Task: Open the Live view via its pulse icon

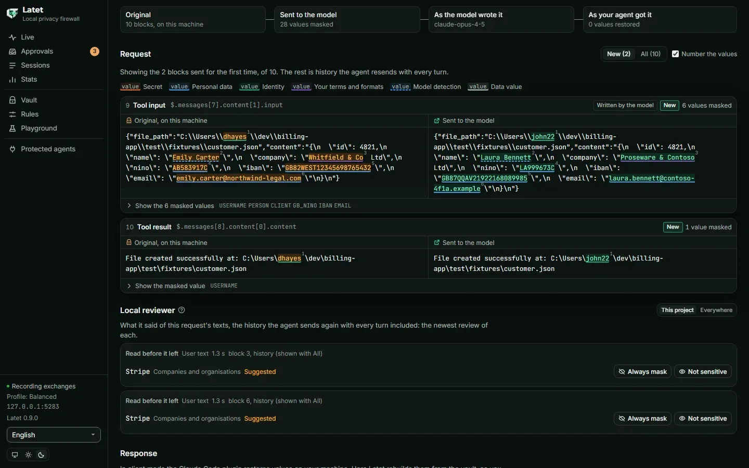Action: pos(12,37)
